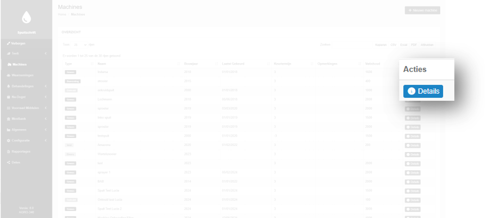The height and width of the screenshot is (218, 485).
Task: Click the Voorraad Middelen list icon
Action: (x=8, y=108)
